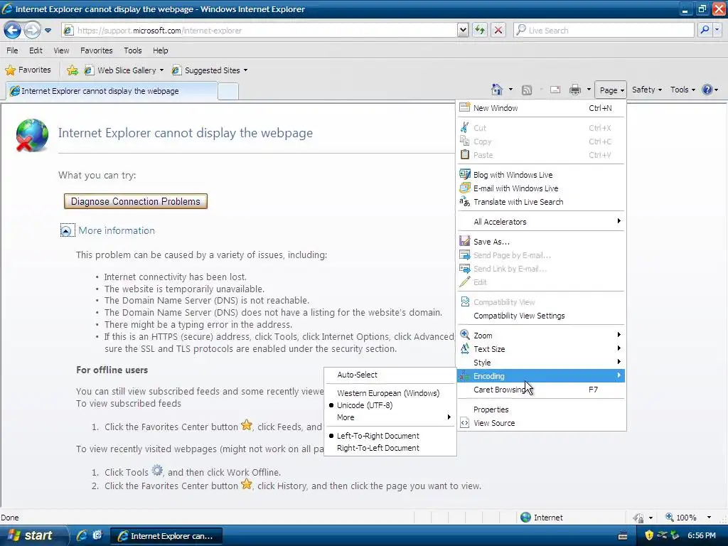This screenshot has height=546, width=728.
Task: Click the Windows start button
Action: 33,536
